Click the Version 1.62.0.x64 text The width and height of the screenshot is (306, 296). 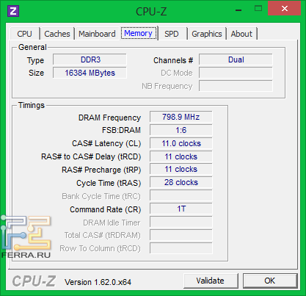point(98,282)
